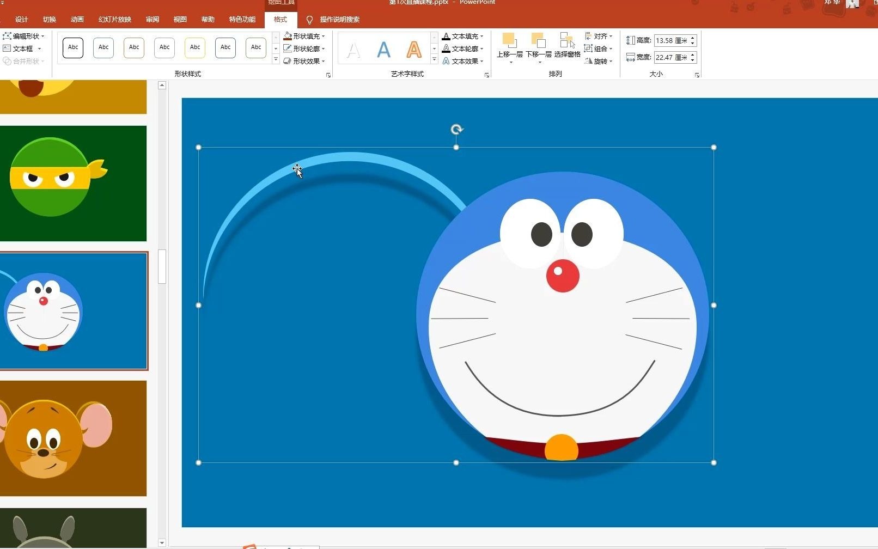The image size is (878, 549).
Task: Click the bottom-right corner sizing handle
Action: (714, 462)
